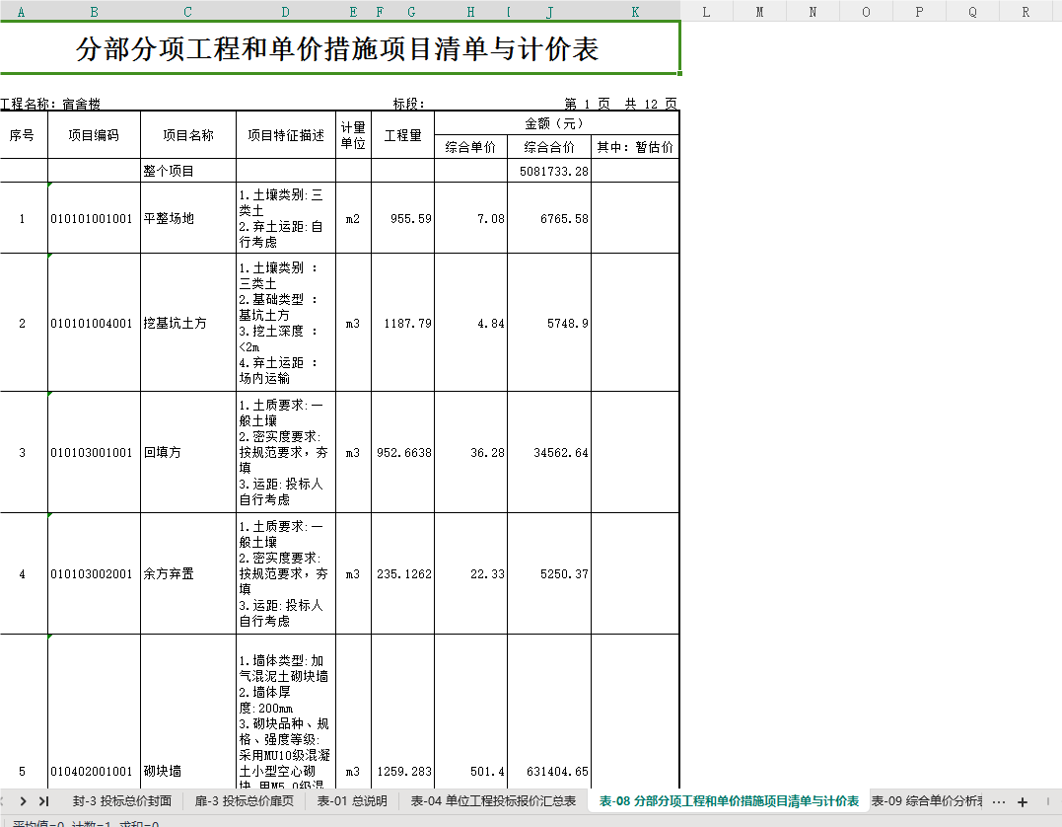The image size is (1062, 827).
Task: Click the 平整场地 item name cell
Action: [187, 218]
